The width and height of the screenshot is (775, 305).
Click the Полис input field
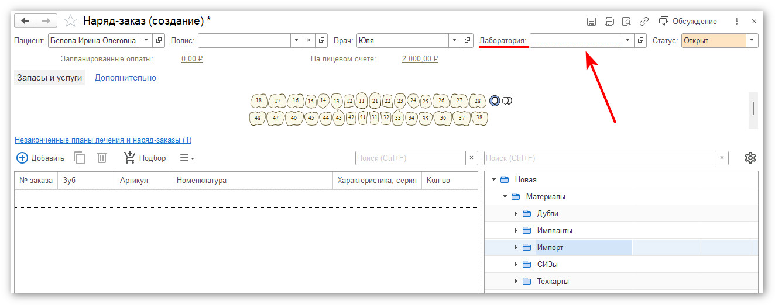pyautogui.click(x=244, y=40)
